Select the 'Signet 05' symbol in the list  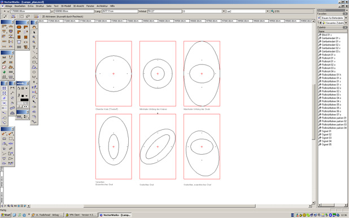coord(327,145)
